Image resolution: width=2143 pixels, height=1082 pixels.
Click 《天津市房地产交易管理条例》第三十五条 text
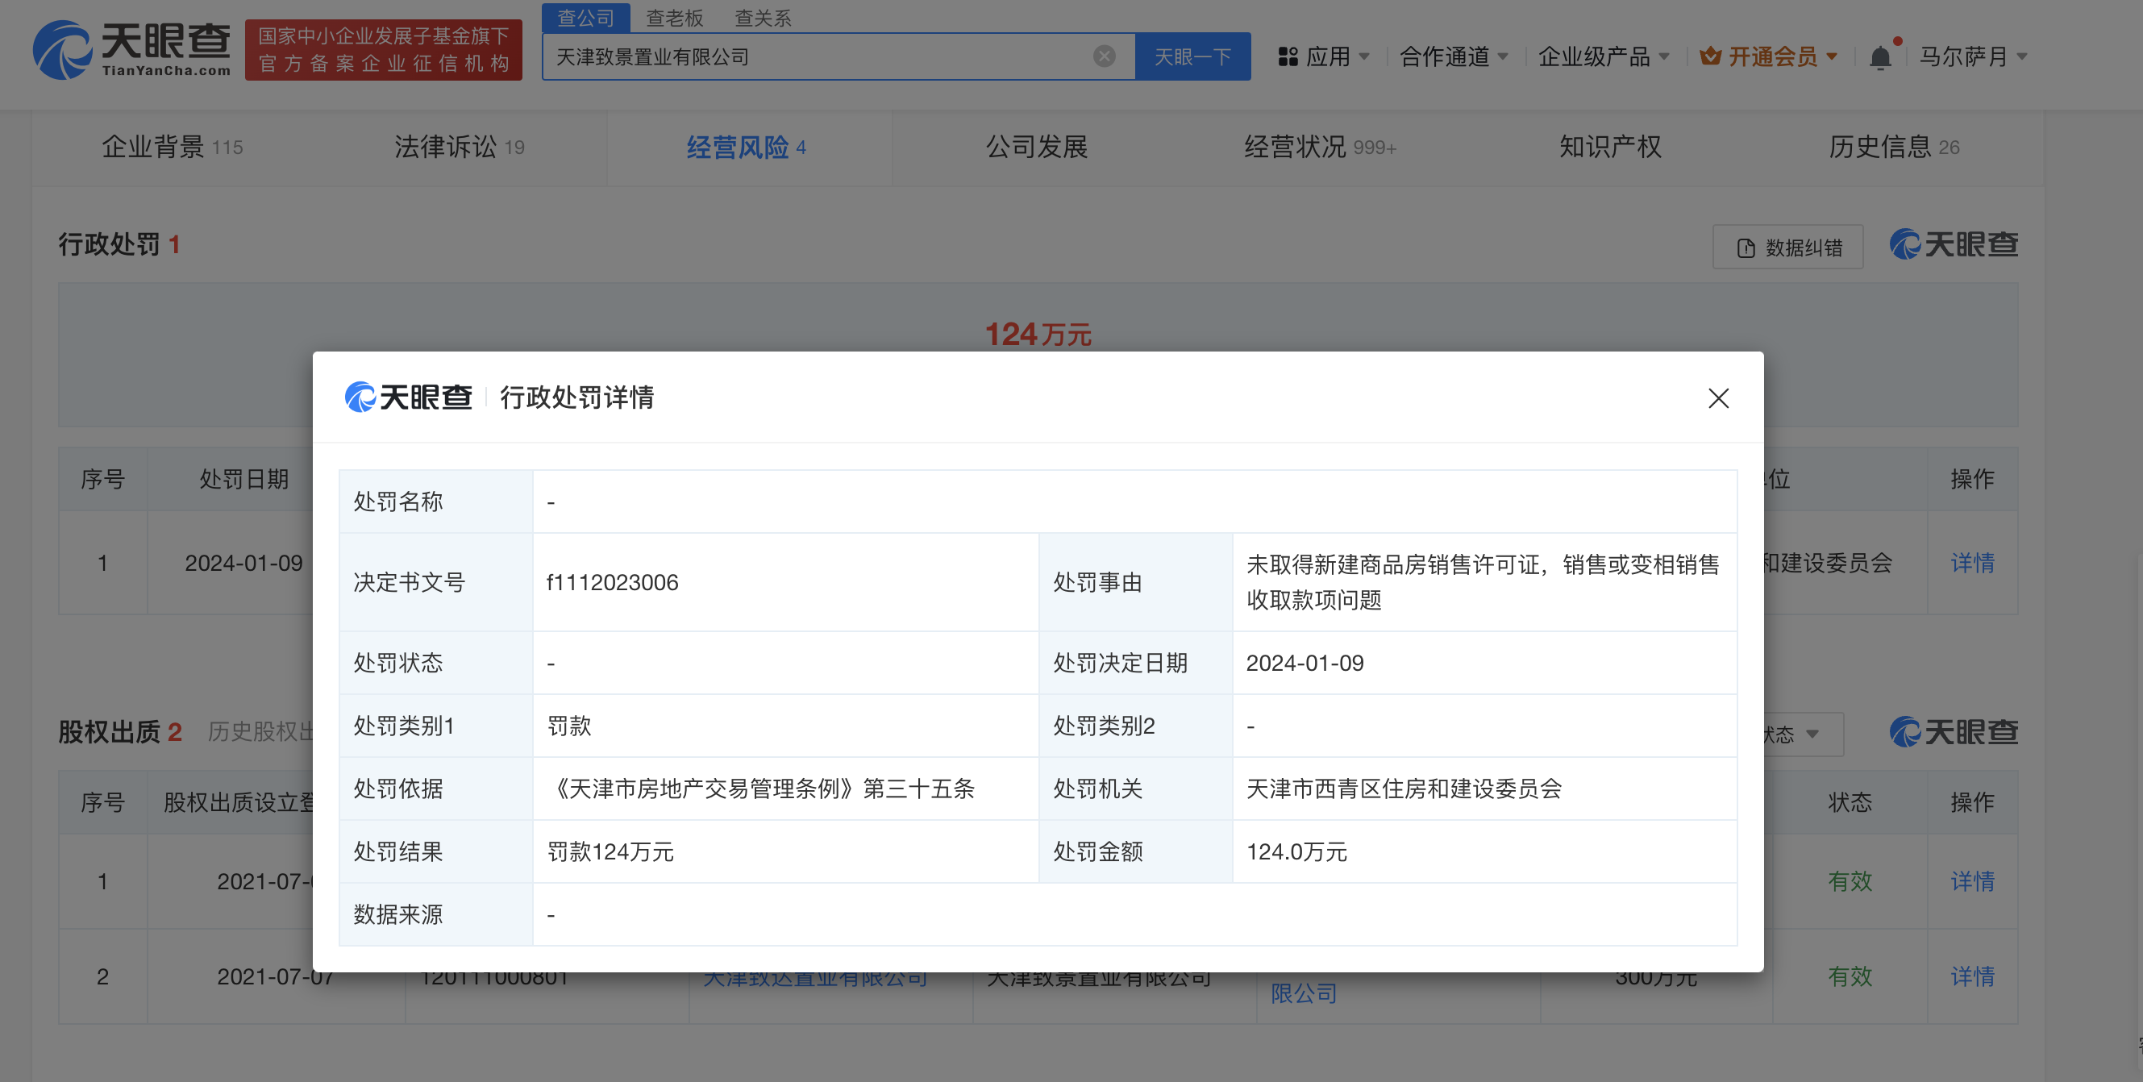click(x=759, y=789)
